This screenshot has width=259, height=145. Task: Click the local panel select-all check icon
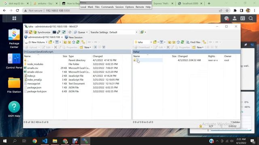point(104,47)
